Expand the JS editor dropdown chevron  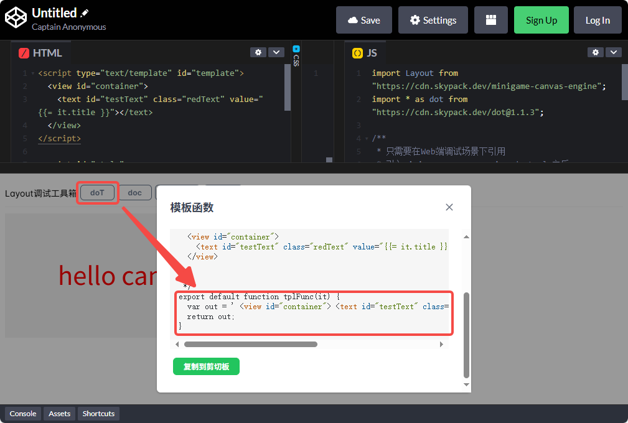pyautogui.click(x=614, y=52)
